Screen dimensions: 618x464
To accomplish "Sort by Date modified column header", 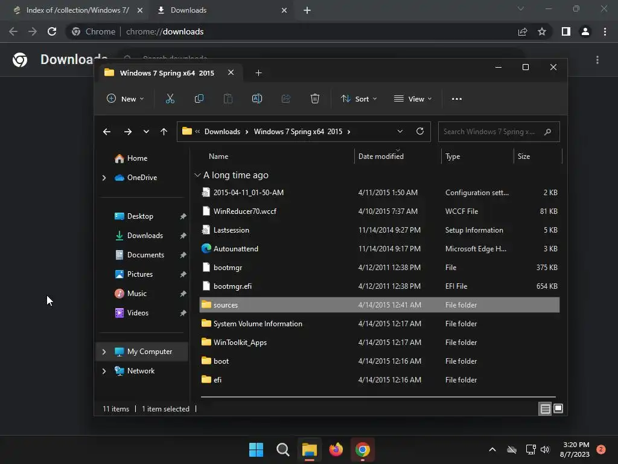I will pos(381,156).
